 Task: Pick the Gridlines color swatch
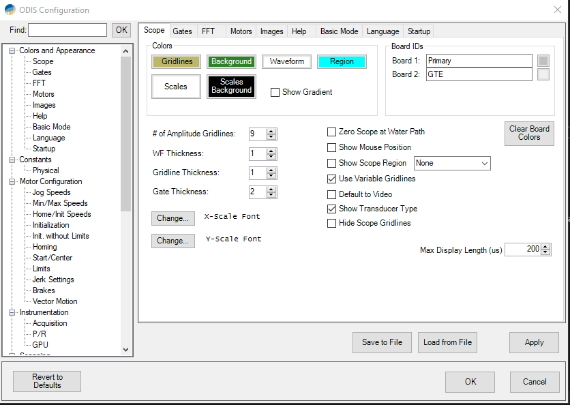click(177, 61)
